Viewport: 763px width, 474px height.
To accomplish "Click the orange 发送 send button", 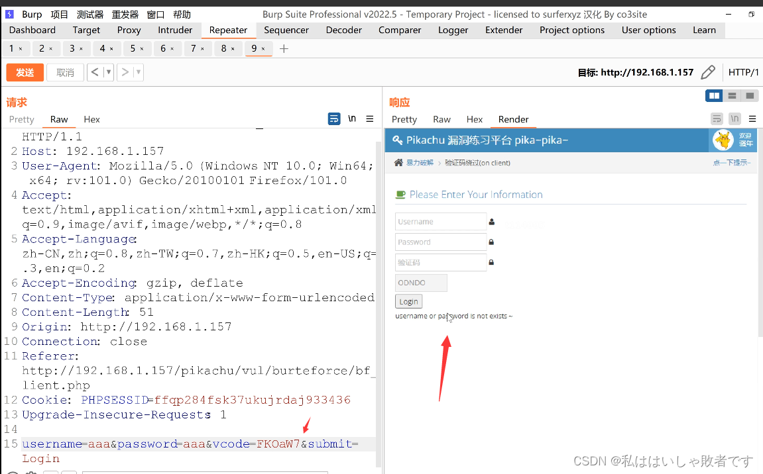I will (25, 72).
